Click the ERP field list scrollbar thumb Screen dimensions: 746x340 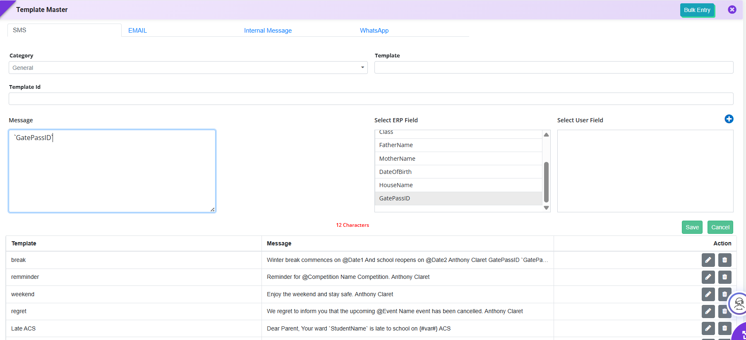(x=546, y=182)
